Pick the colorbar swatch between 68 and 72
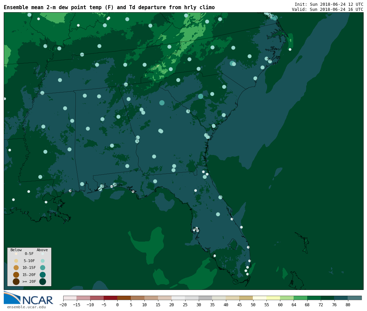 click(x=314, y=298)
